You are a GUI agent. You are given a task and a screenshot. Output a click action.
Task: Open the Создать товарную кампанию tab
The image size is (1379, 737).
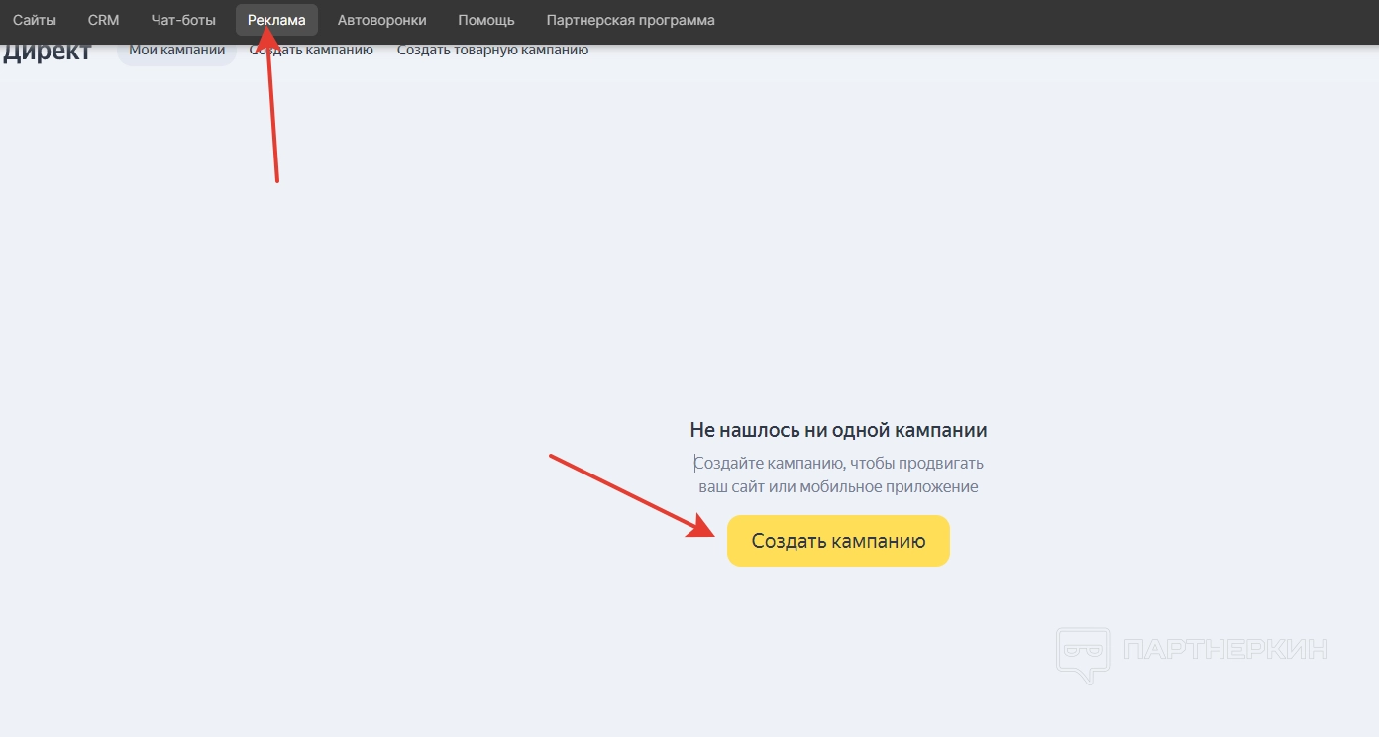[492, 50]
